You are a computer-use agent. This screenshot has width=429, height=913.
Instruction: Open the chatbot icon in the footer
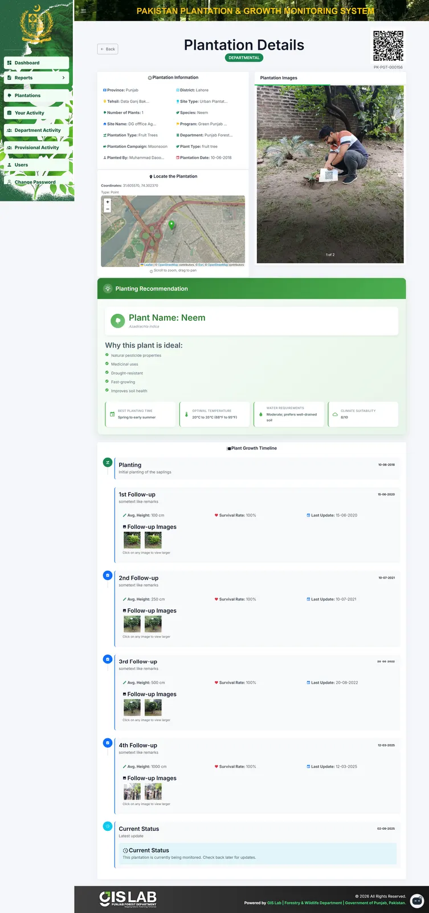(x=417, y=901)
